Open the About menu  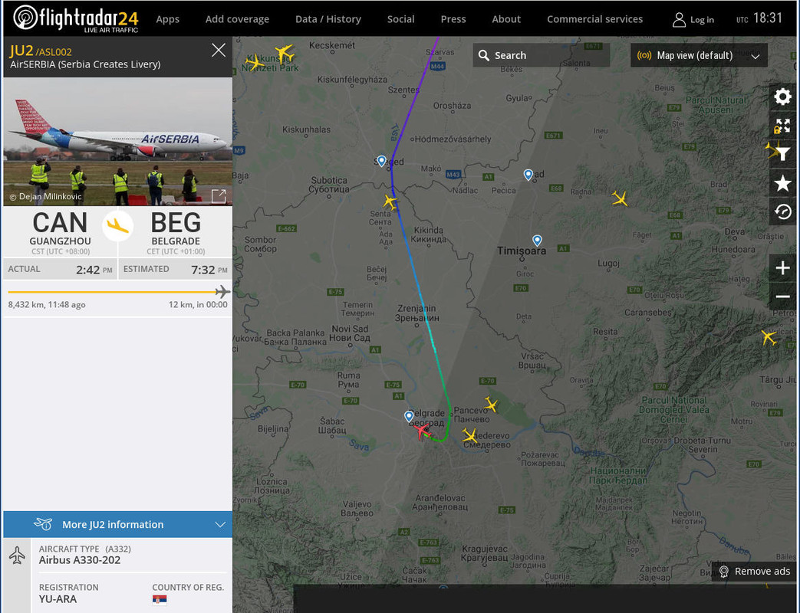point(506,19)
